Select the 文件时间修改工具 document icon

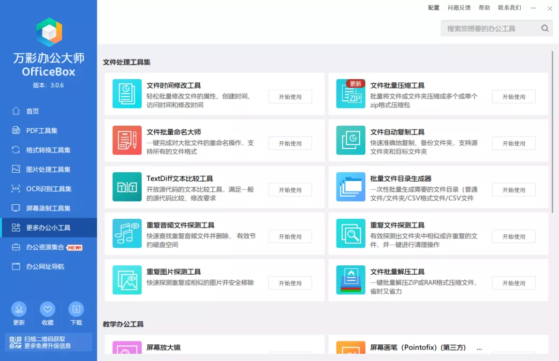click(127, 94)
